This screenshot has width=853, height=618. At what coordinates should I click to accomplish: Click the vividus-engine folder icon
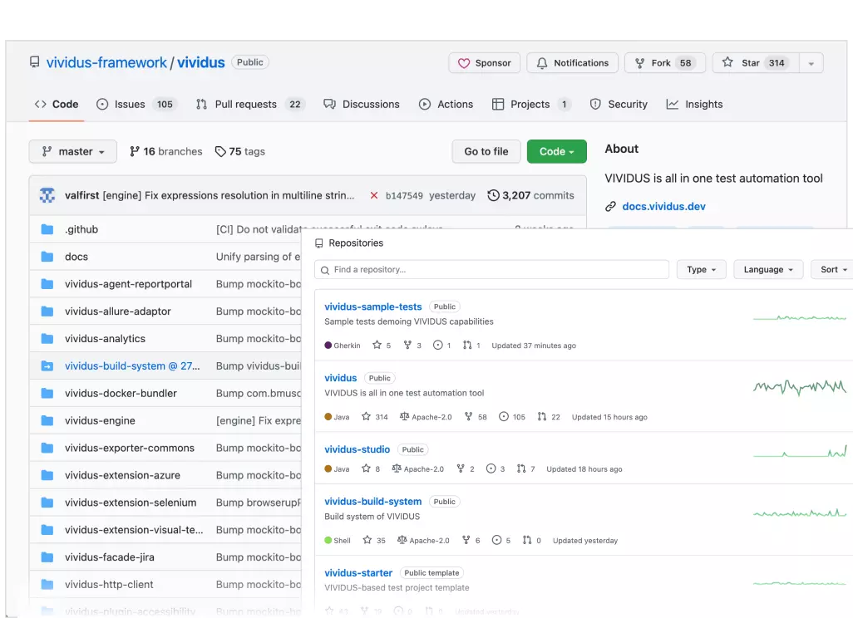[x=47, y=420]
